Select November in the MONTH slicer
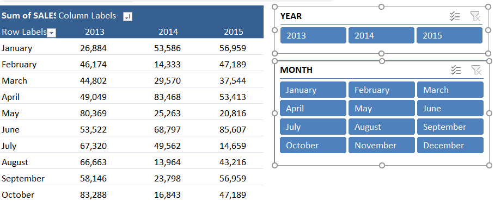 pyautogui.click(x=382, y=145)
